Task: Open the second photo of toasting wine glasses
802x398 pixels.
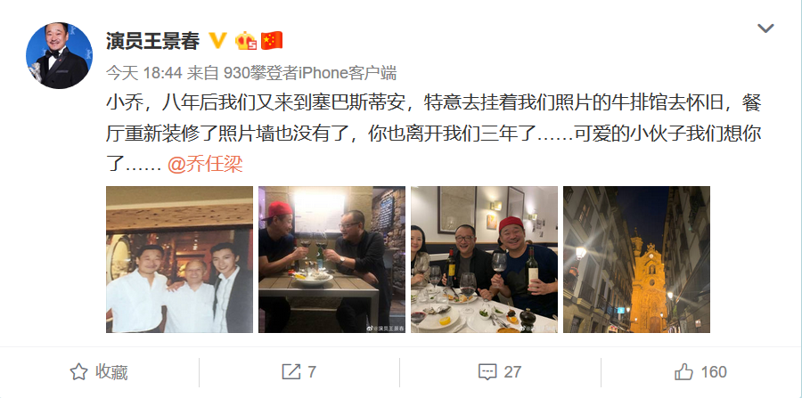Action: (332, 259)
